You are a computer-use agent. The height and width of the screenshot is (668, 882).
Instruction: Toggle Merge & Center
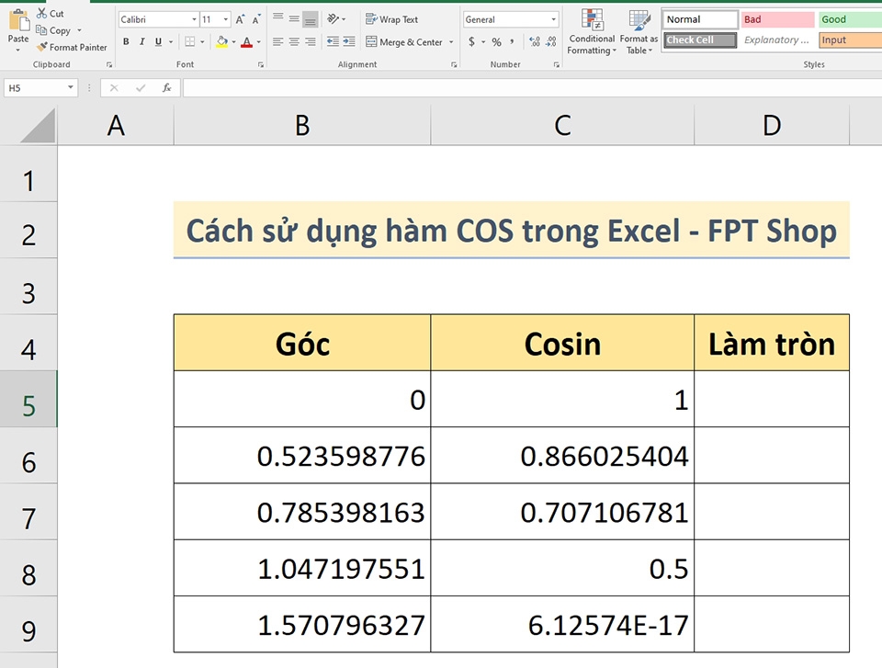point(402,41)
